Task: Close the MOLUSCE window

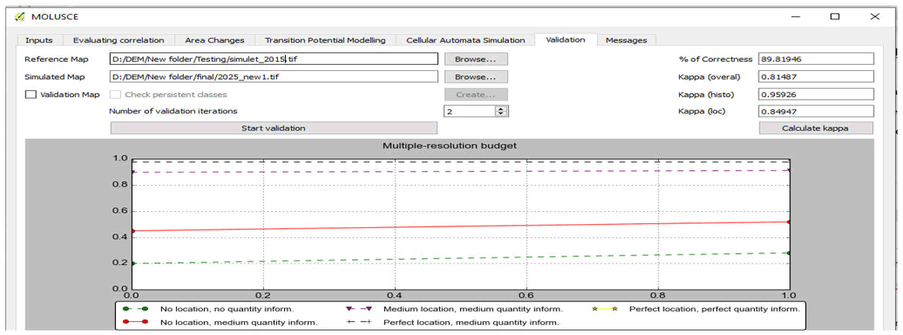Action: click(x=874, y=16)
